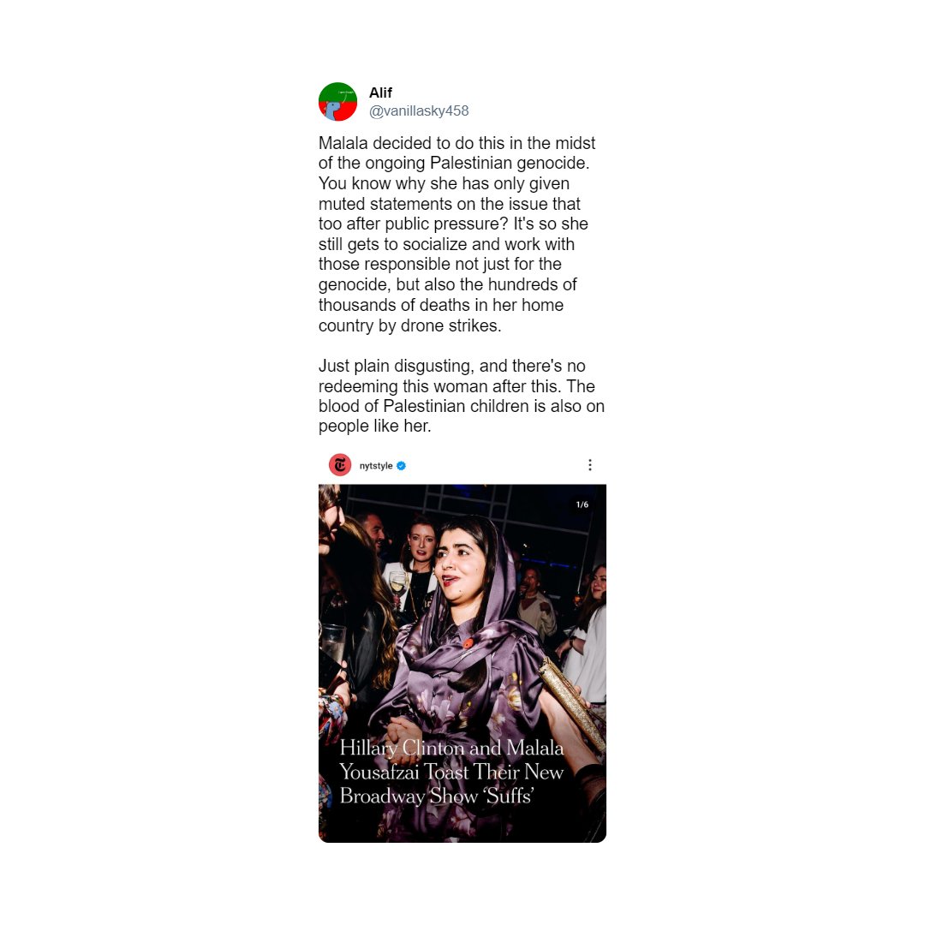Viewport: 925px width, 925px height.
Task: Open the nytstyle account name
Action: click(x=376, y=465)
